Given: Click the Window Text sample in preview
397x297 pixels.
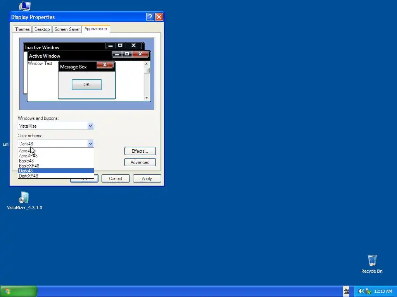Looking at the screenshot, I should (x=40, y=63).
